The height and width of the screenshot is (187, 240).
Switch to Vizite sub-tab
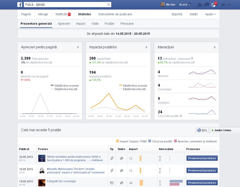point(95,23)
